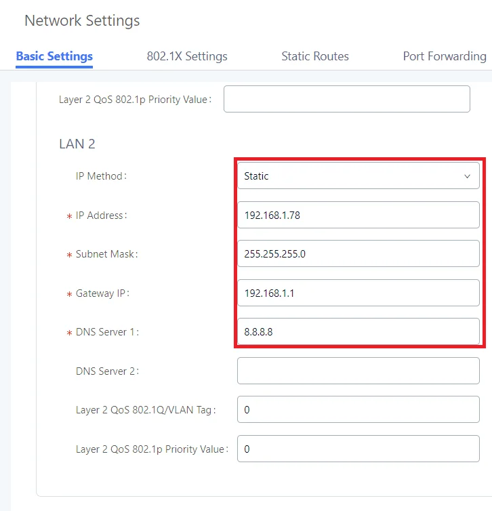Viewport: 492px width, 511px height.
Task: Click the LAN 2 802.1p Priority Value field
Action: pos(358,449)
